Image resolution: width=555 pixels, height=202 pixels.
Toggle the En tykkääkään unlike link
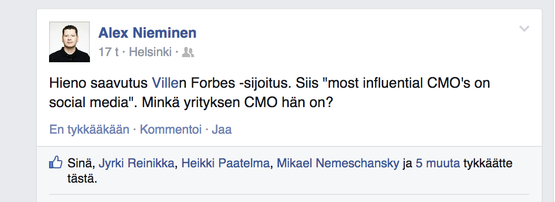point(89,130)
